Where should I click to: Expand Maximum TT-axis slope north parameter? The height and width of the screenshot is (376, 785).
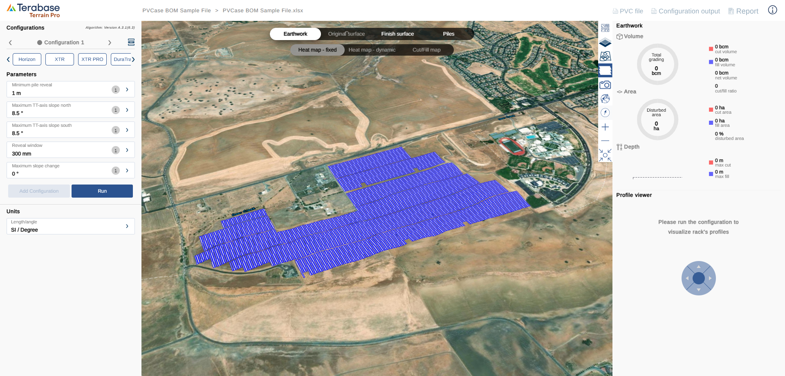tap(127, 110)
